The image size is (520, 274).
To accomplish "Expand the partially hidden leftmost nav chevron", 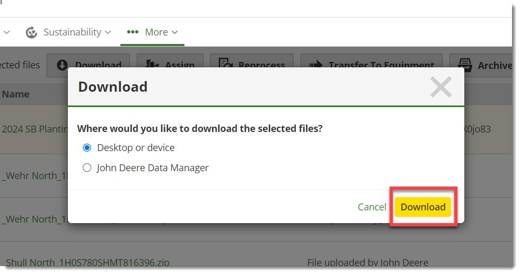I will 6,32.
